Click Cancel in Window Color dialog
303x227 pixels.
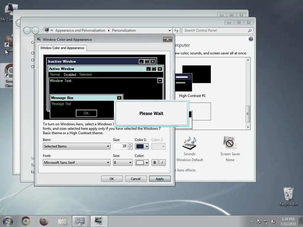coord(136,179)
